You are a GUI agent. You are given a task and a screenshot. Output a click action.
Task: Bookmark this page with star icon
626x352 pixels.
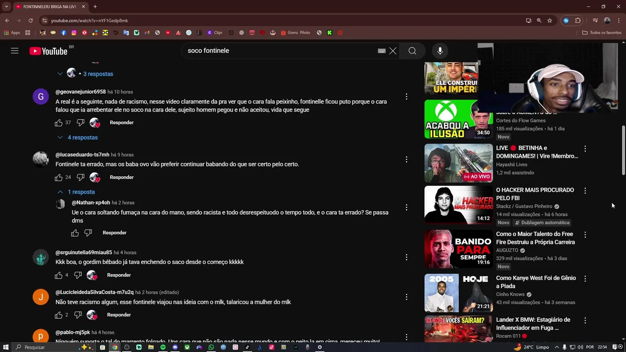pos(550,21)
